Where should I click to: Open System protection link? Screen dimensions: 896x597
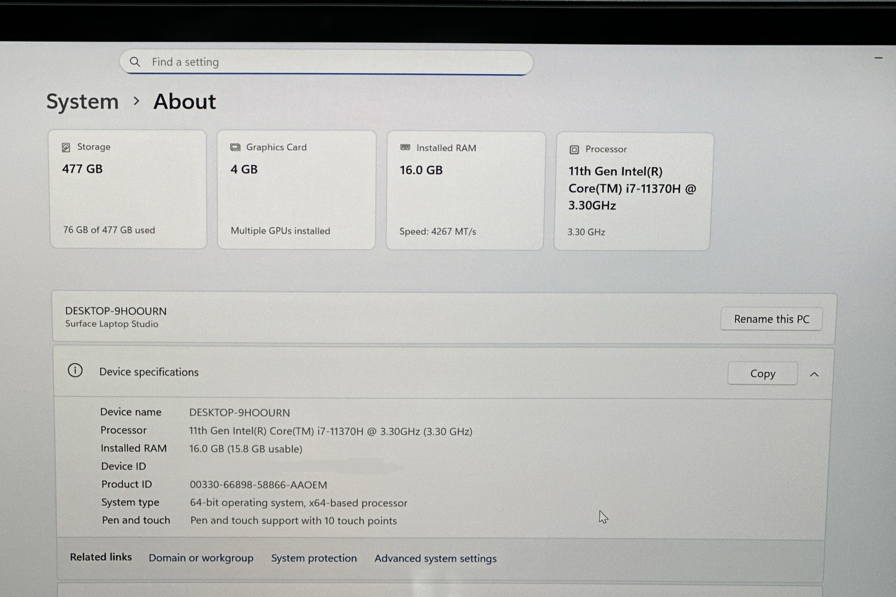coord(314,558)
